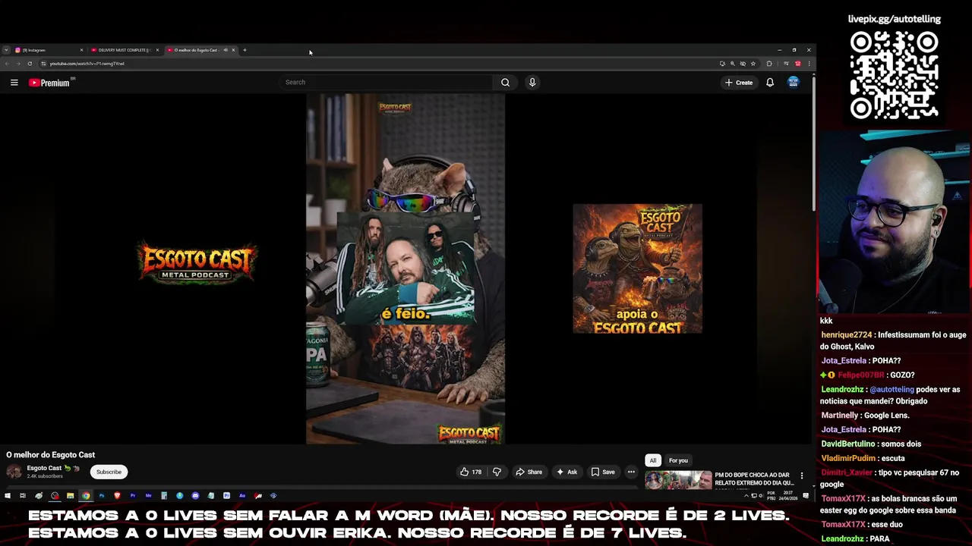Click the Create button
Screen dimensions: 972x546
click(x=739, y=82)
